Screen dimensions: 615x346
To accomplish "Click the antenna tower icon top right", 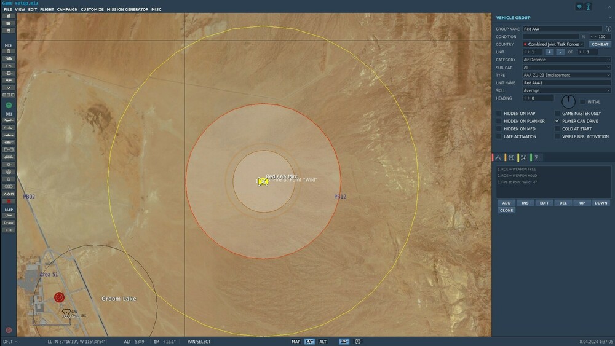I will pos(589,7).
